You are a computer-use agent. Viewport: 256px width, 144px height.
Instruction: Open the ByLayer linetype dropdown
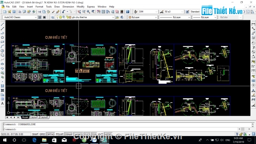(x=175, y=17)
